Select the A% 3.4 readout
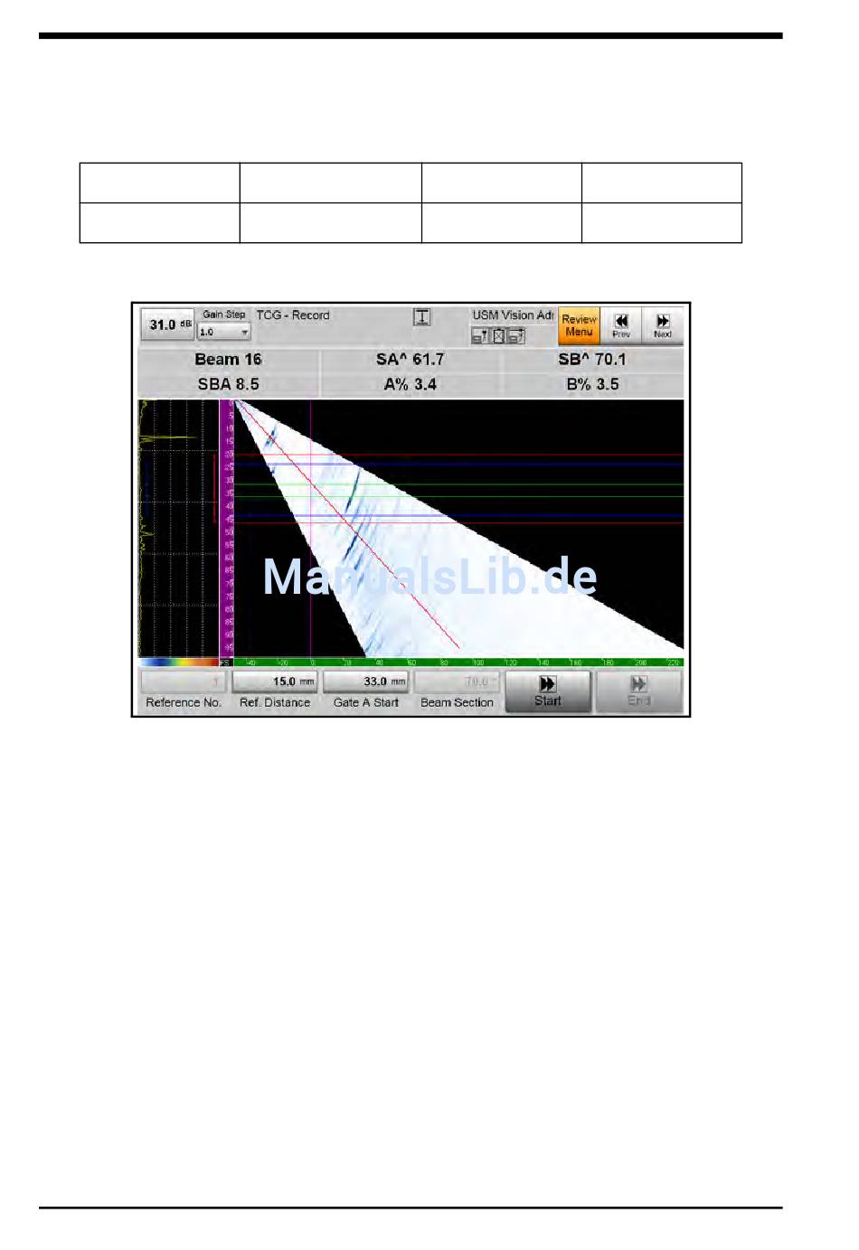859x1250 pixels. (x=411, y=384)
